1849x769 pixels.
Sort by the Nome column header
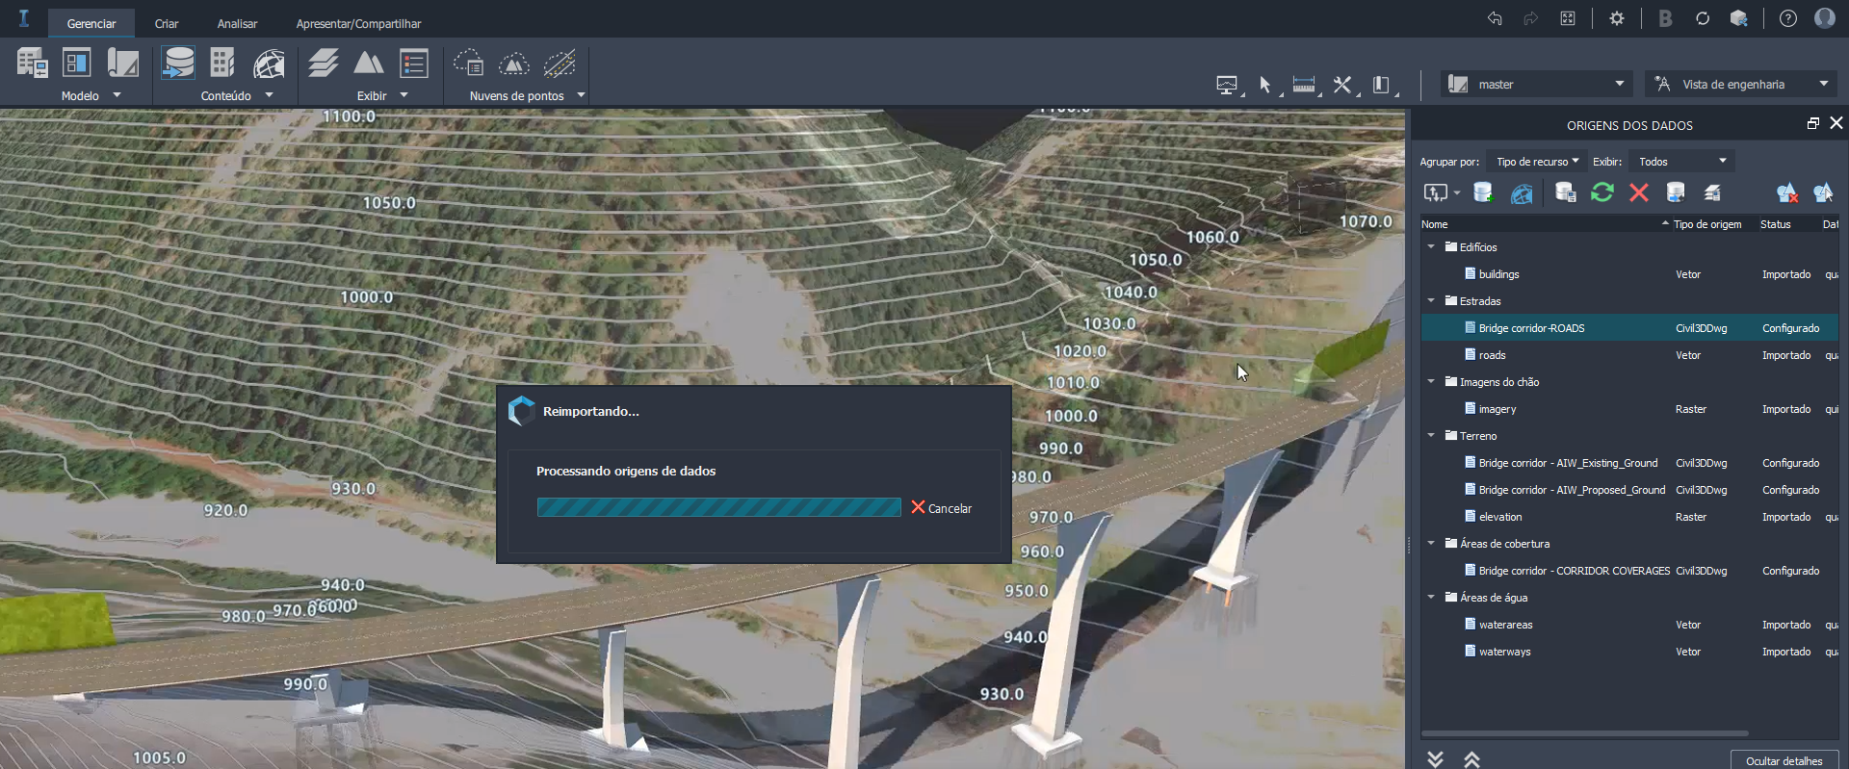[1545, 224]
